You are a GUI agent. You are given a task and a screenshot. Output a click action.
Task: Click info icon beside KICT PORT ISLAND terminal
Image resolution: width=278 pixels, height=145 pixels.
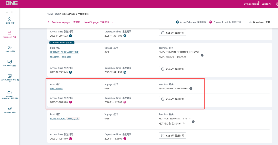pyautogui.click(x=193, y=122)
